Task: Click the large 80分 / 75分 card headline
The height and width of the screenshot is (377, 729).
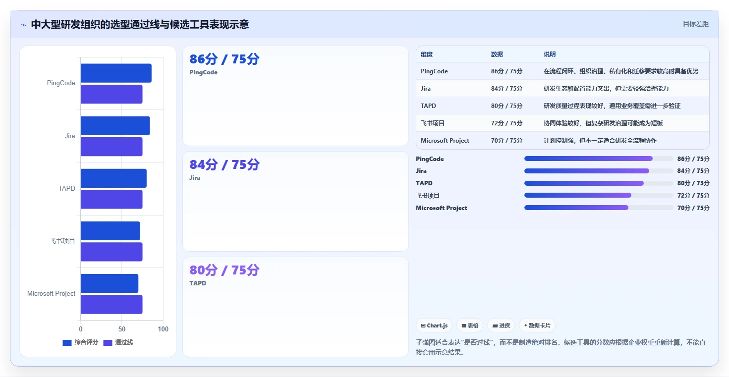Action: (224, 270)
